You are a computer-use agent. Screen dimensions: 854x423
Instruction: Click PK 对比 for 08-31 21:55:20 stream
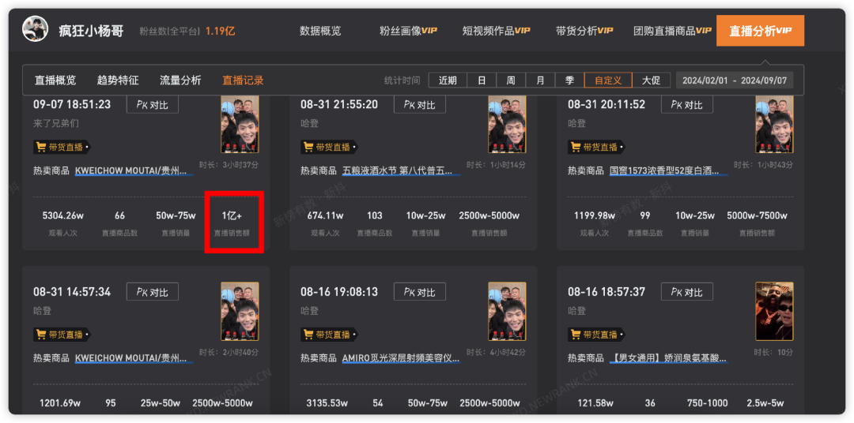(420, 104)
